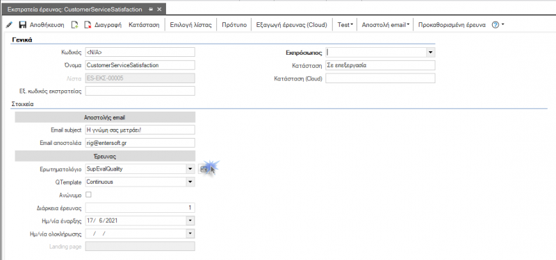This screenshot has height=260, width=556.
Task: Click the floppy disk save icon
Action: point(23,25)
